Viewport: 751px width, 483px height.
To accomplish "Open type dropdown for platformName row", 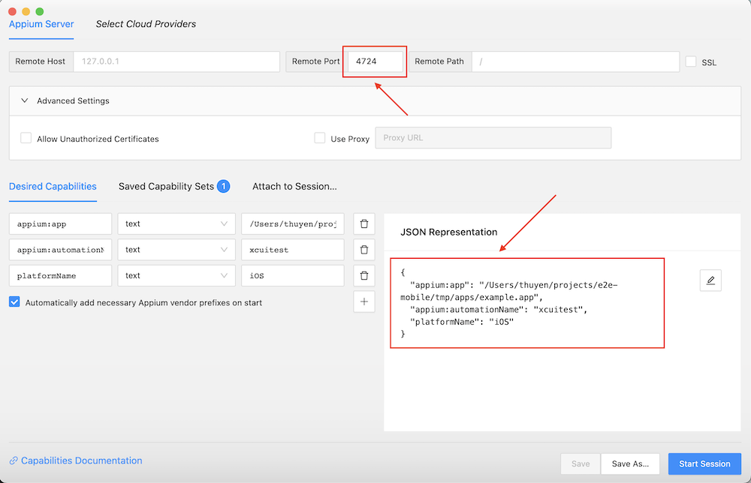I will click(x=176, y=275).
